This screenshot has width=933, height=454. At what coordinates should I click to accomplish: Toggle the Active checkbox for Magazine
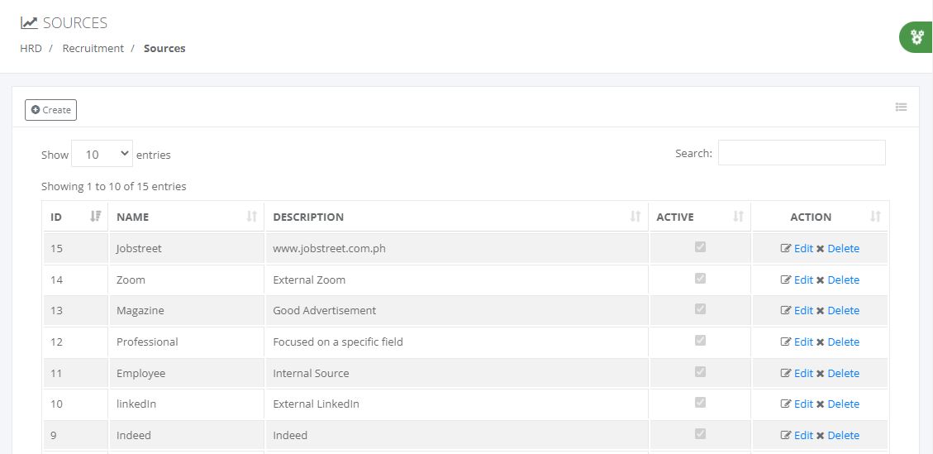(x=700, y=309)
